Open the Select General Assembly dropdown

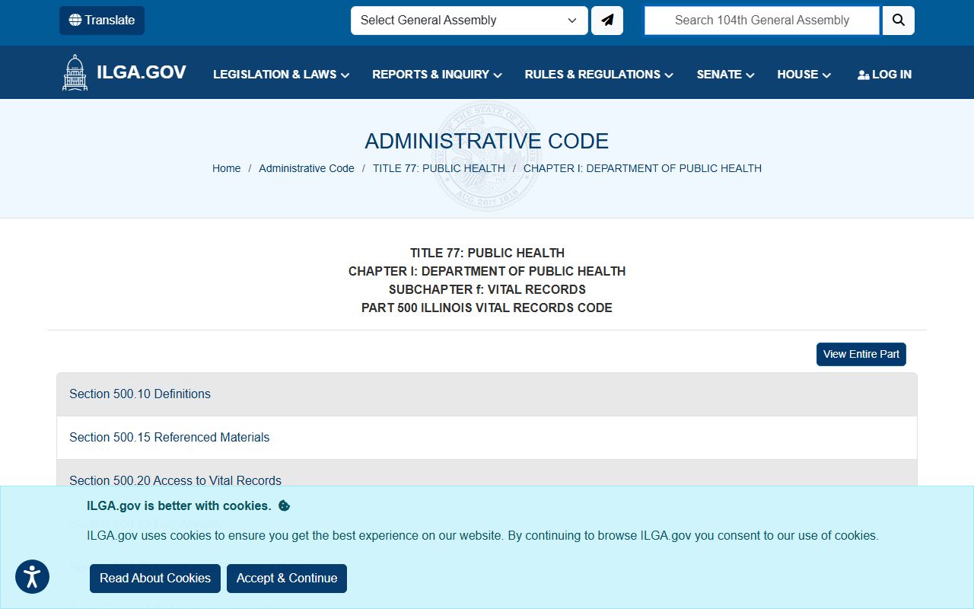point(469,21)
